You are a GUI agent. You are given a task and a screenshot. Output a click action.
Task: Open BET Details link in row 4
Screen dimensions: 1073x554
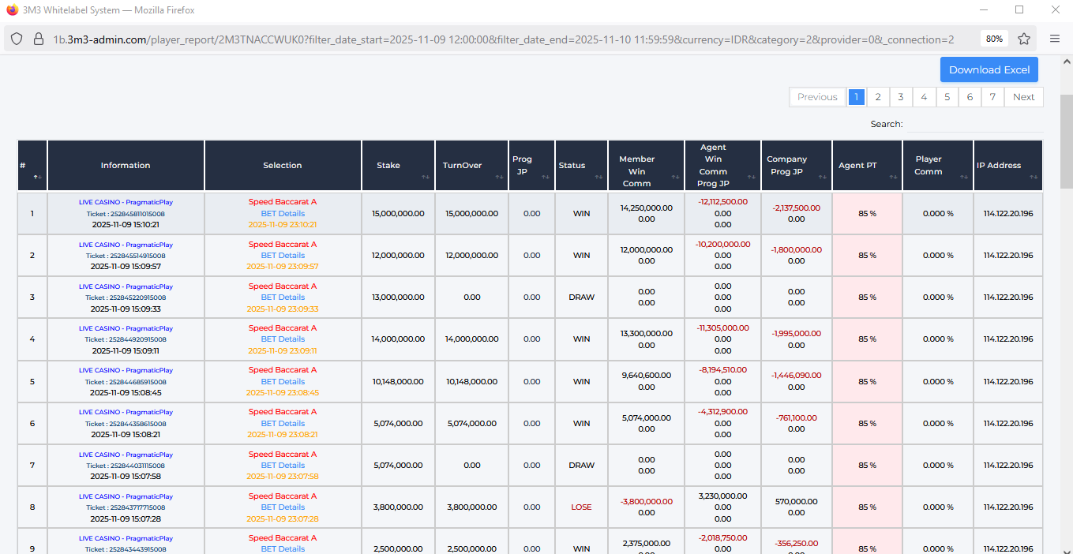pyautogui.click(x=283, y=339)
